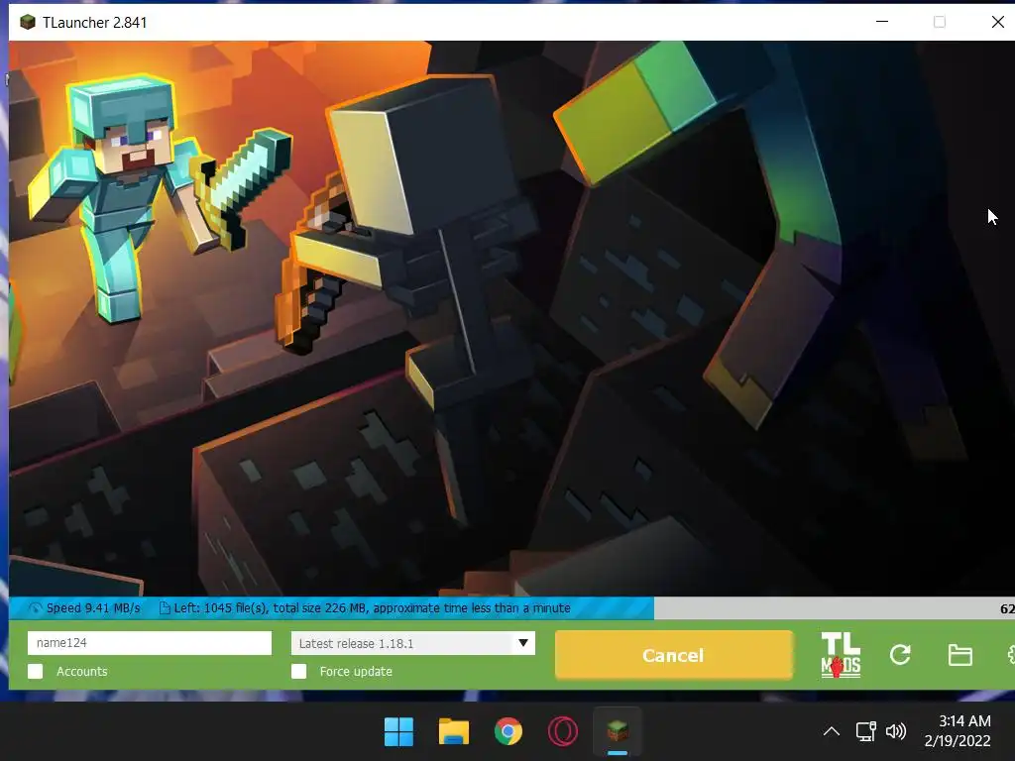The image size is (1015, 761).
Task: Click the name124 username field
Action: click(x=150, y=642)
